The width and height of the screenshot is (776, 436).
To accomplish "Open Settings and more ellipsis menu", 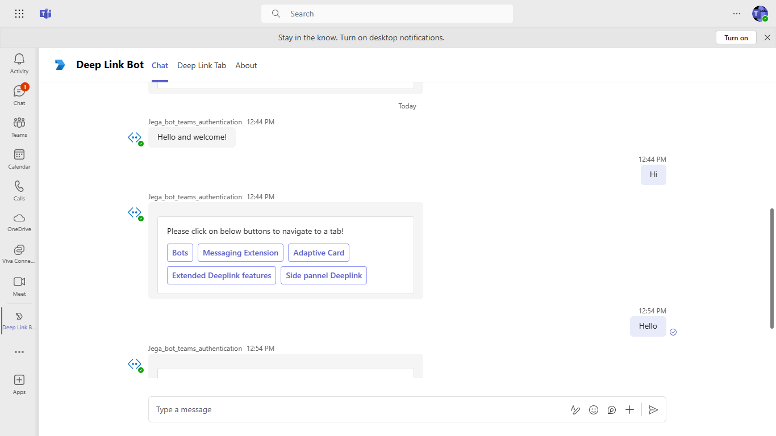I will point(737,14).
